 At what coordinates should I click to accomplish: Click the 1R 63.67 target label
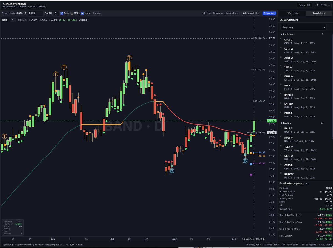tap(260, 101)
